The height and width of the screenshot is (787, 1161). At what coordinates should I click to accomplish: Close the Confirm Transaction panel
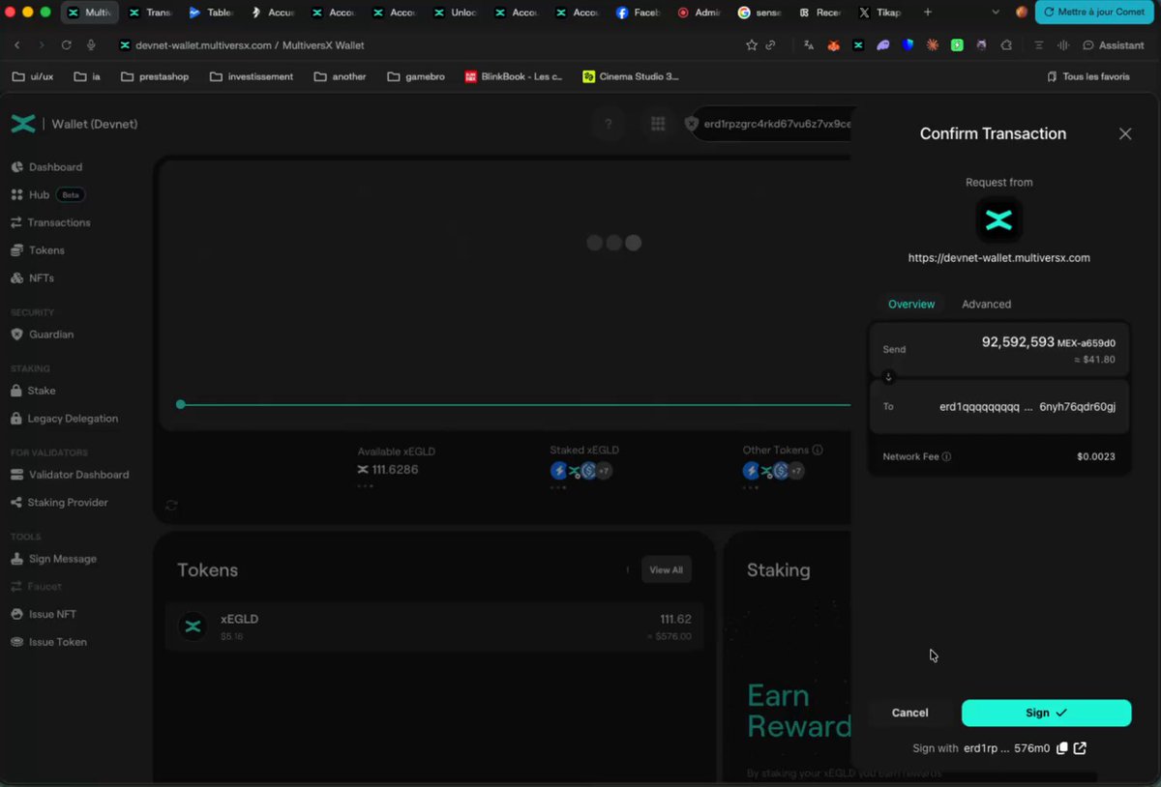click(1125, 134)
